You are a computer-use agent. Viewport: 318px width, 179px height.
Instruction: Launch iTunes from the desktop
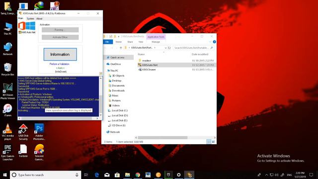tap(7, 110)
